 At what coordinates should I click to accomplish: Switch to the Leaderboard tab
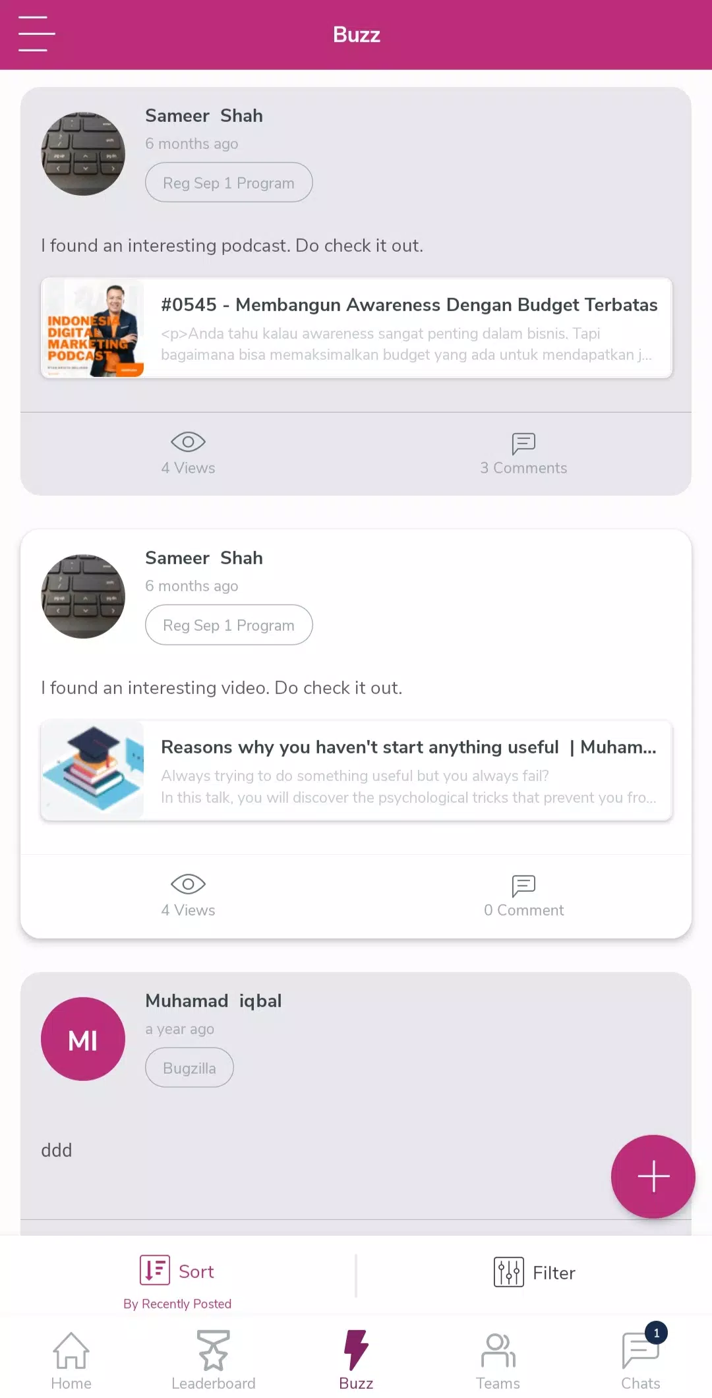pyautogui.click(x=214, y=1360)
